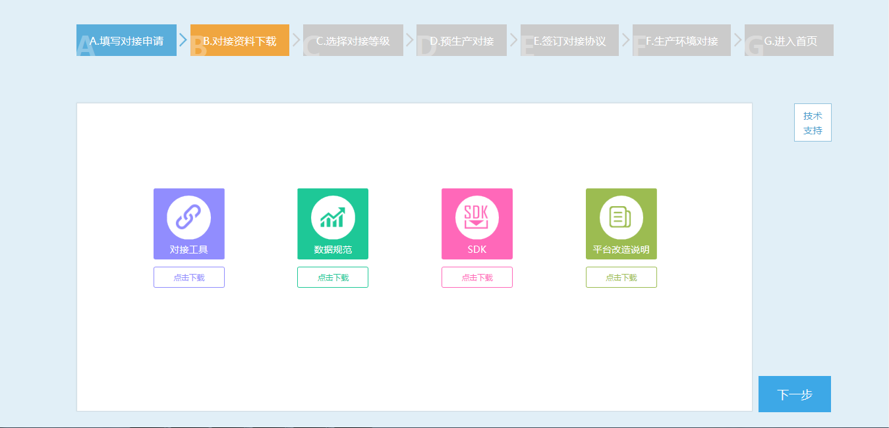Select step F.生产环境对接
The height and width of the screenshot is (428, 889).
point(681,40)
